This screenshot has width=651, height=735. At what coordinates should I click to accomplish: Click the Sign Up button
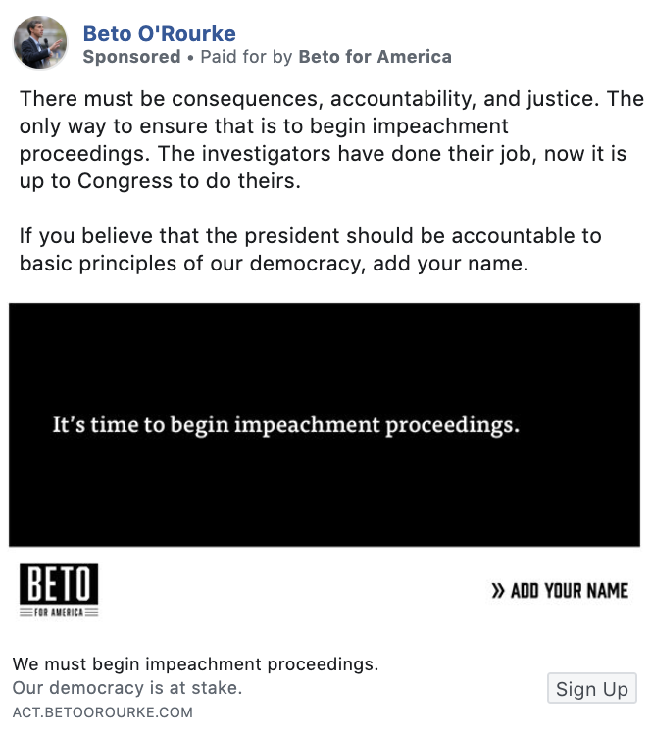591,688
